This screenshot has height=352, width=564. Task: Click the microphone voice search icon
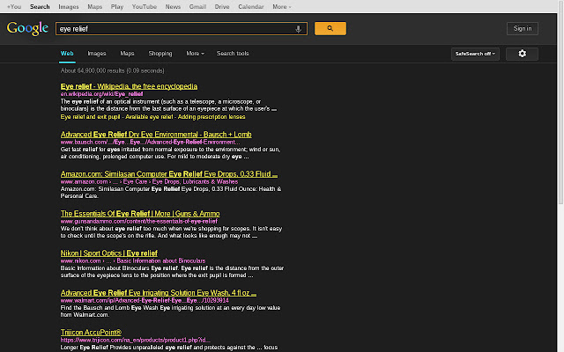tap(298, 29)
